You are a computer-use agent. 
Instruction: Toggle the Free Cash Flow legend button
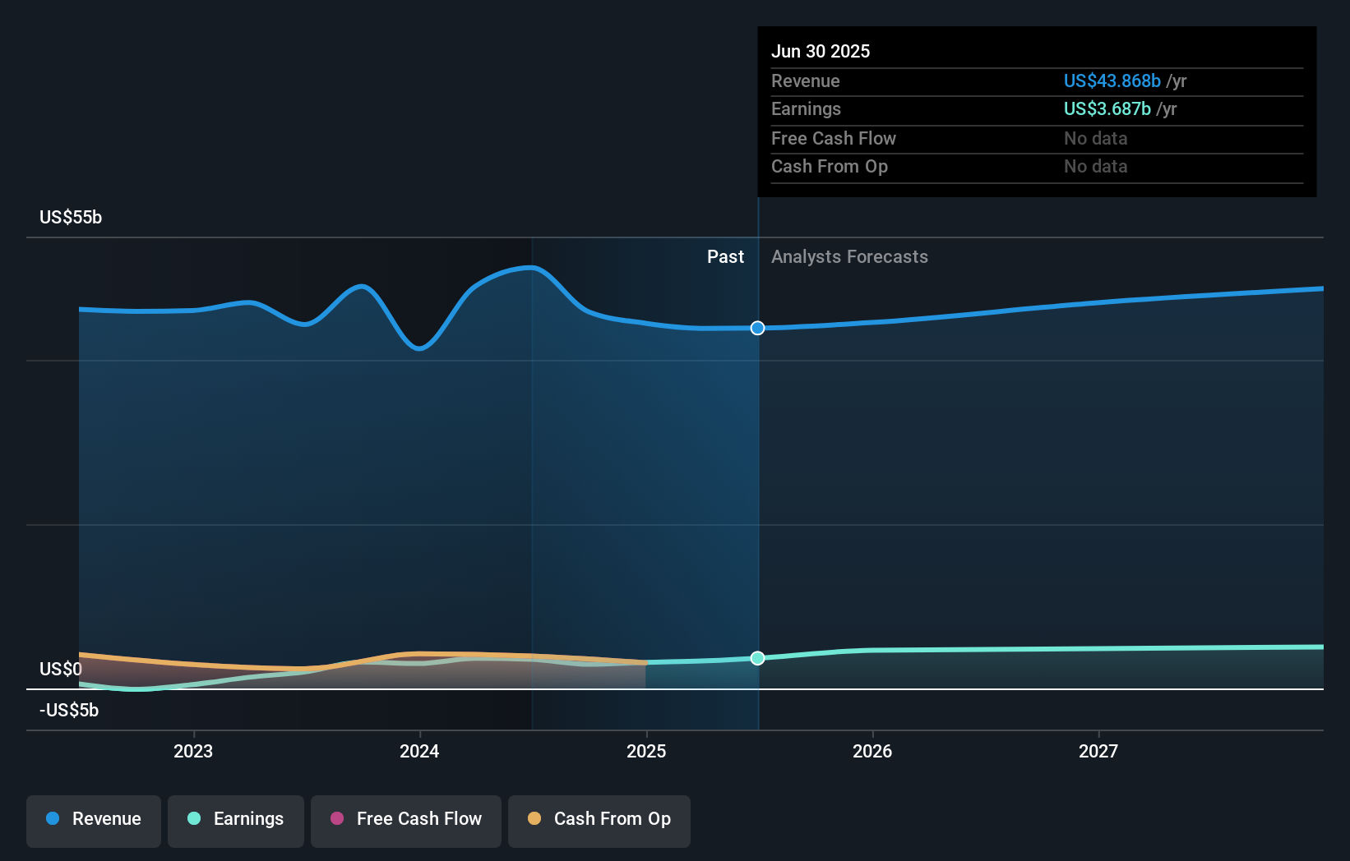(406, 821)
